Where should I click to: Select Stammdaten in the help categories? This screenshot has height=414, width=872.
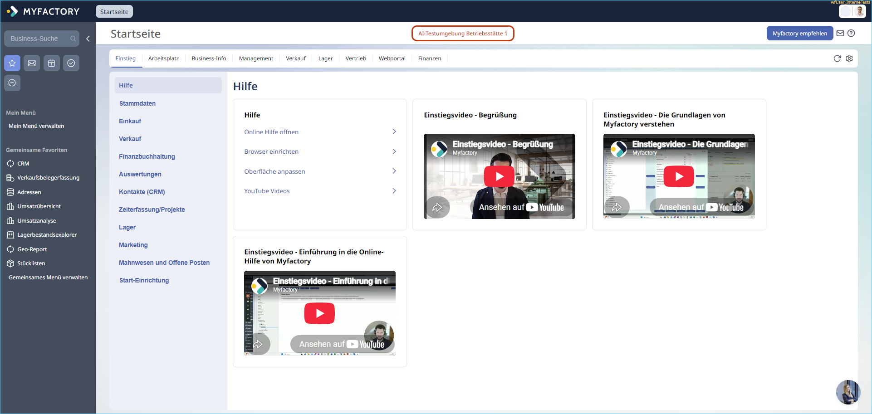pyautogui.click(x=137, y=103)
